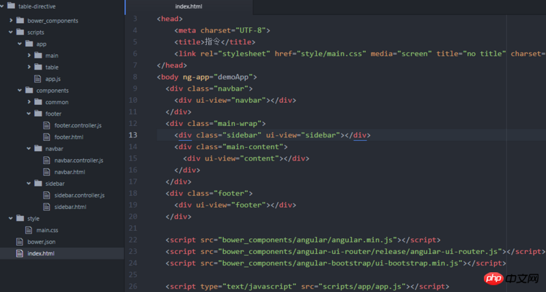546x292 pixels.
Task: Click the footer.controller.js file icon
Action: pyautogui.click(x=46, y=125)
